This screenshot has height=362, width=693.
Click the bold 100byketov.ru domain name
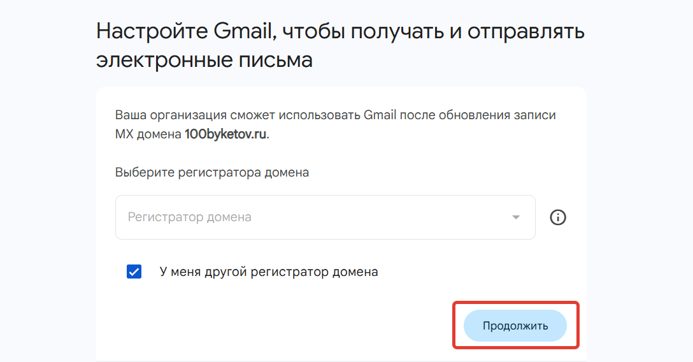coord(225,134)
